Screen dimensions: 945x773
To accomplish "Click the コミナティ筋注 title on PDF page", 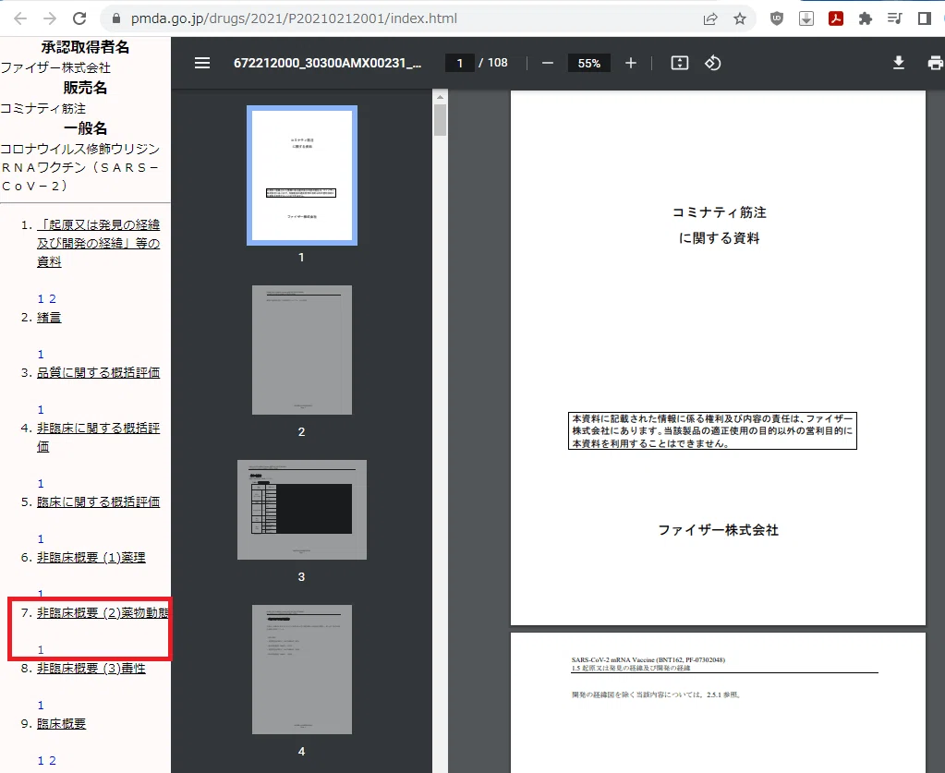I will (x=719, y=212).
